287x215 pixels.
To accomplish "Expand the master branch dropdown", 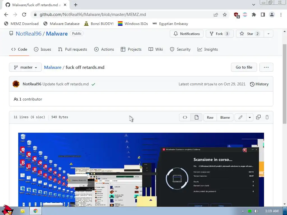I will click(x=25, y=67).
